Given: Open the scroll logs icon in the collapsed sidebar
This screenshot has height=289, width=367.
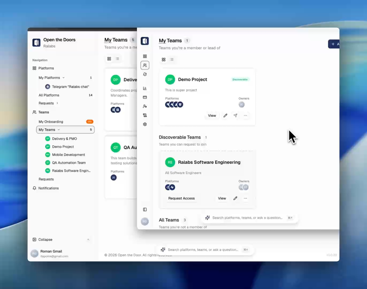Looking at the screenshot, I should tap(145, 115).
